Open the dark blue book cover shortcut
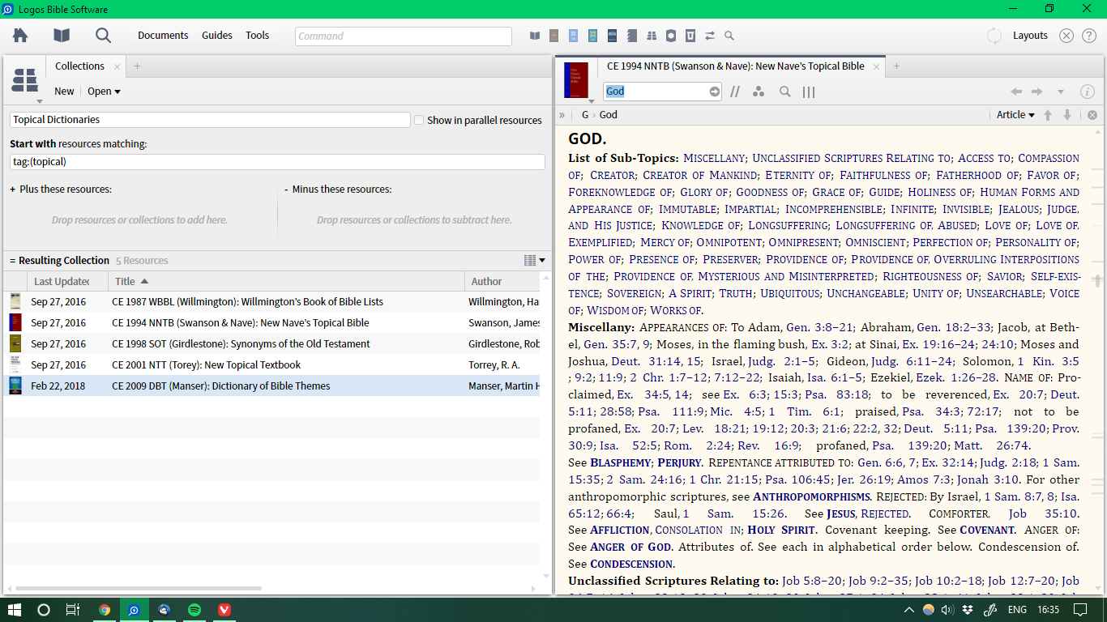Image resolution: width=1107 pixels, height=622 pixels. tap(612, 36)
